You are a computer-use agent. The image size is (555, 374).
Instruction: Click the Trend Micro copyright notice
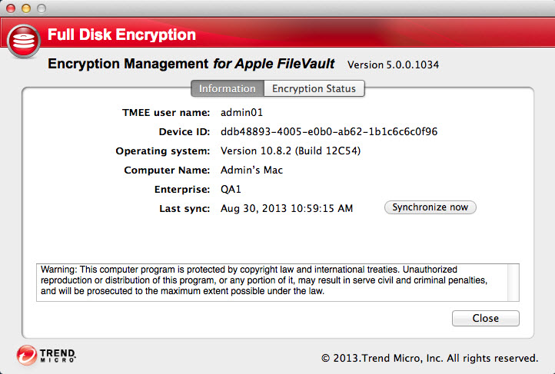(x=430, y=358)
